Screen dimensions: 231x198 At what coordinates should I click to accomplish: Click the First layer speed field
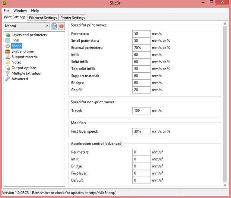pos(141,131)
